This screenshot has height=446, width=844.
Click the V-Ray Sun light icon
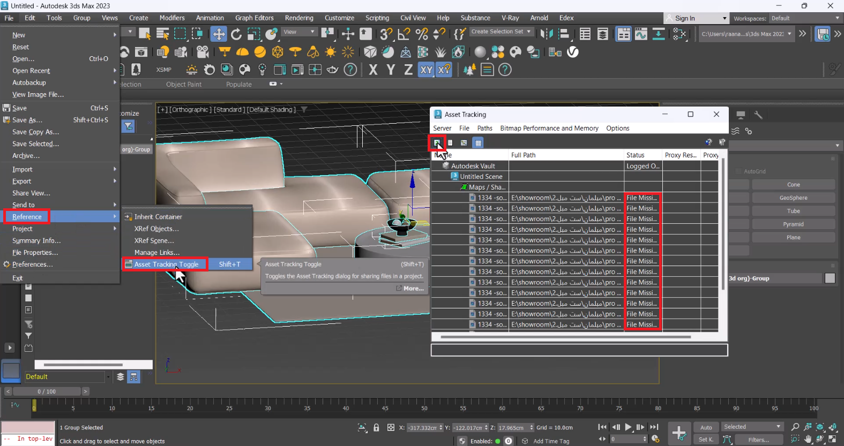point(331,52)
